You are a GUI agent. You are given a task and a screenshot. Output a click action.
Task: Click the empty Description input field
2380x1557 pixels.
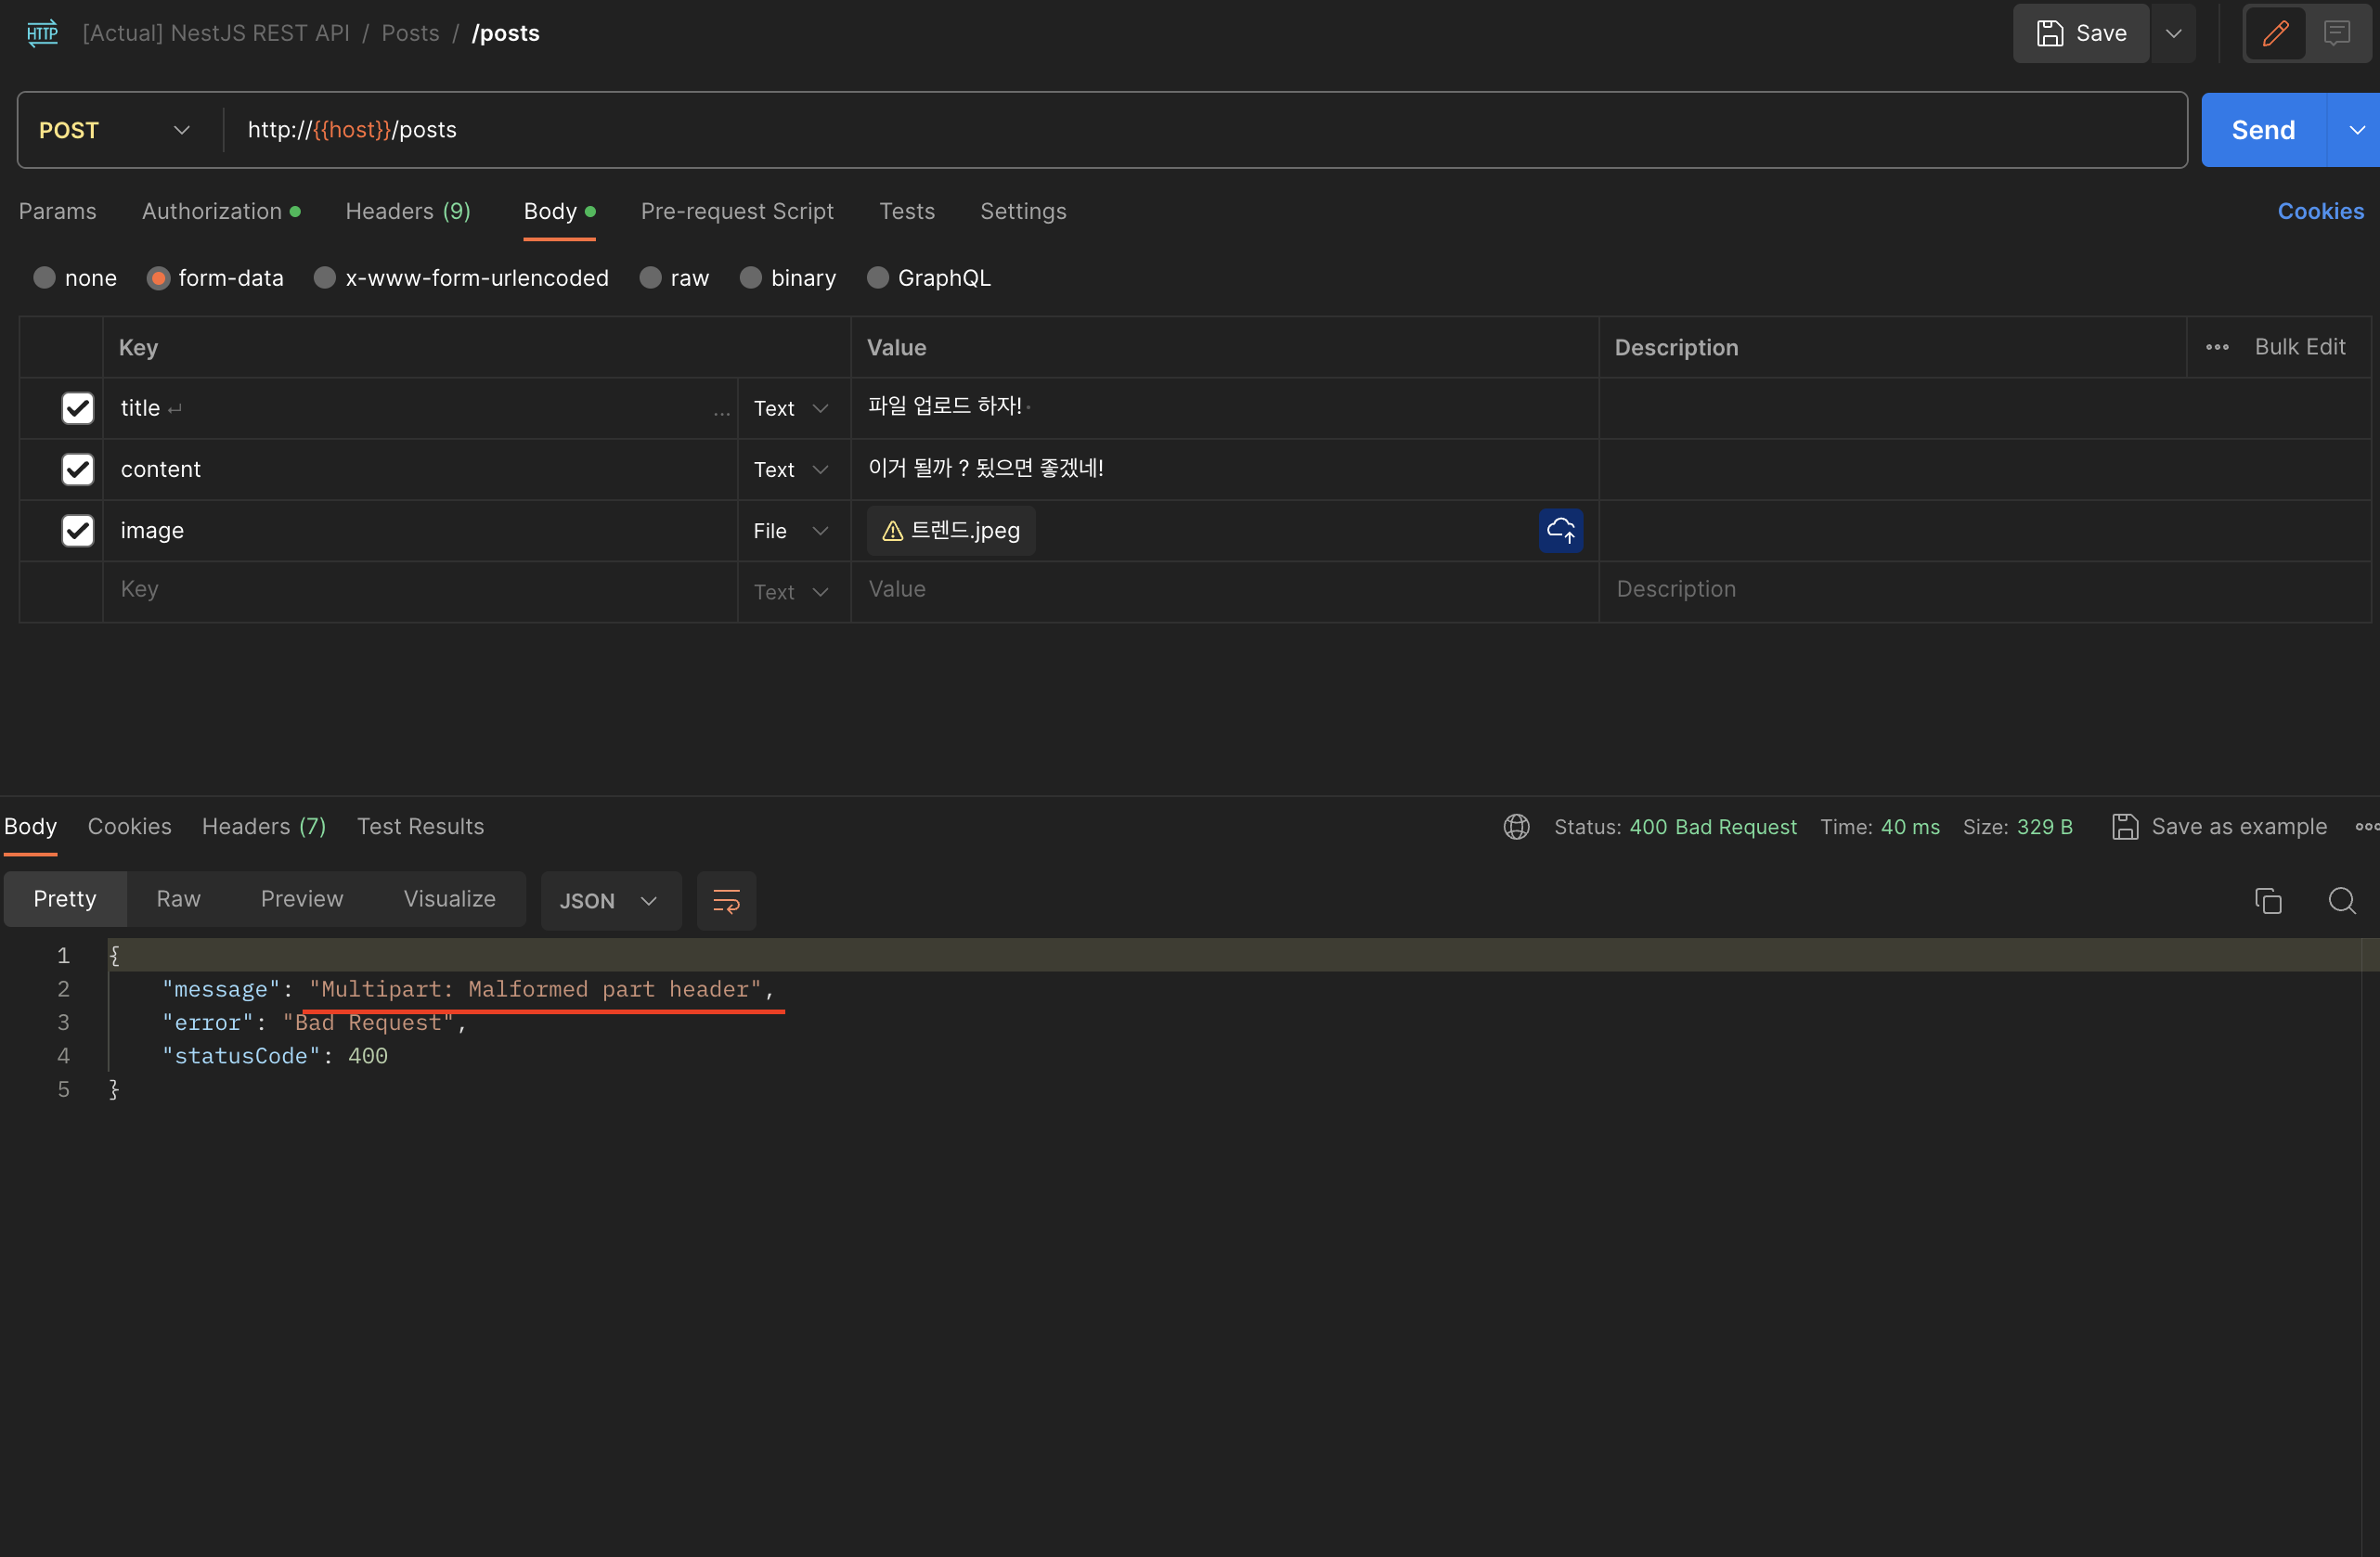[x=1985, y=589]
